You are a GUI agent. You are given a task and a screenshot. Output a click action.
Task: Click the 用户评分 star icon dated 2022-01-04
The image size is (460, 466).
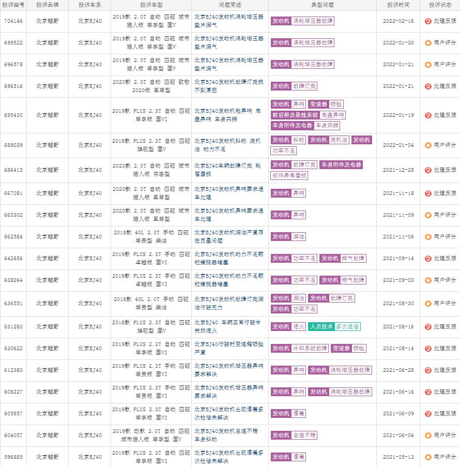(428, 145)
